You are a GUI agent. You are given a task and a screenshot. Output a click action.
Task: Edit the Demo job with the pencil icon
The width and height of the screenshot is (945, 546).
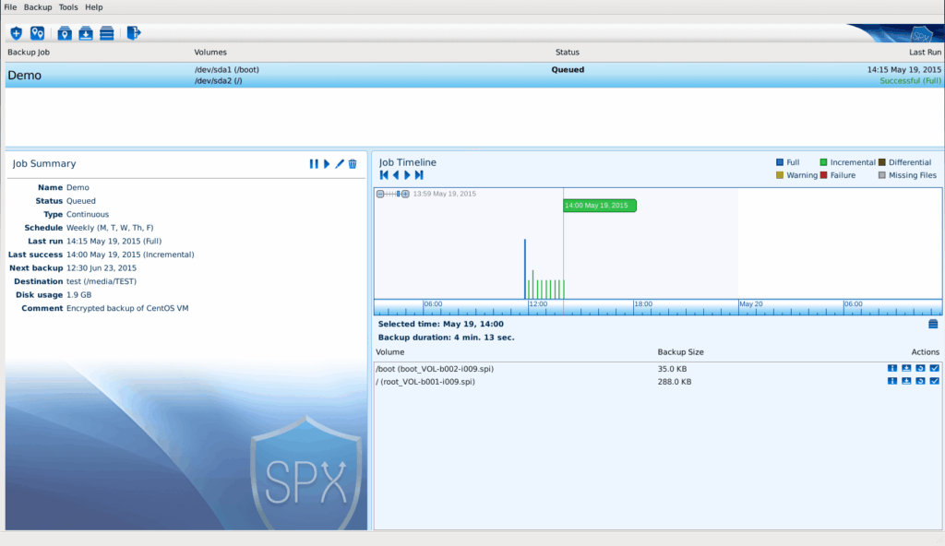coord(340,163)
